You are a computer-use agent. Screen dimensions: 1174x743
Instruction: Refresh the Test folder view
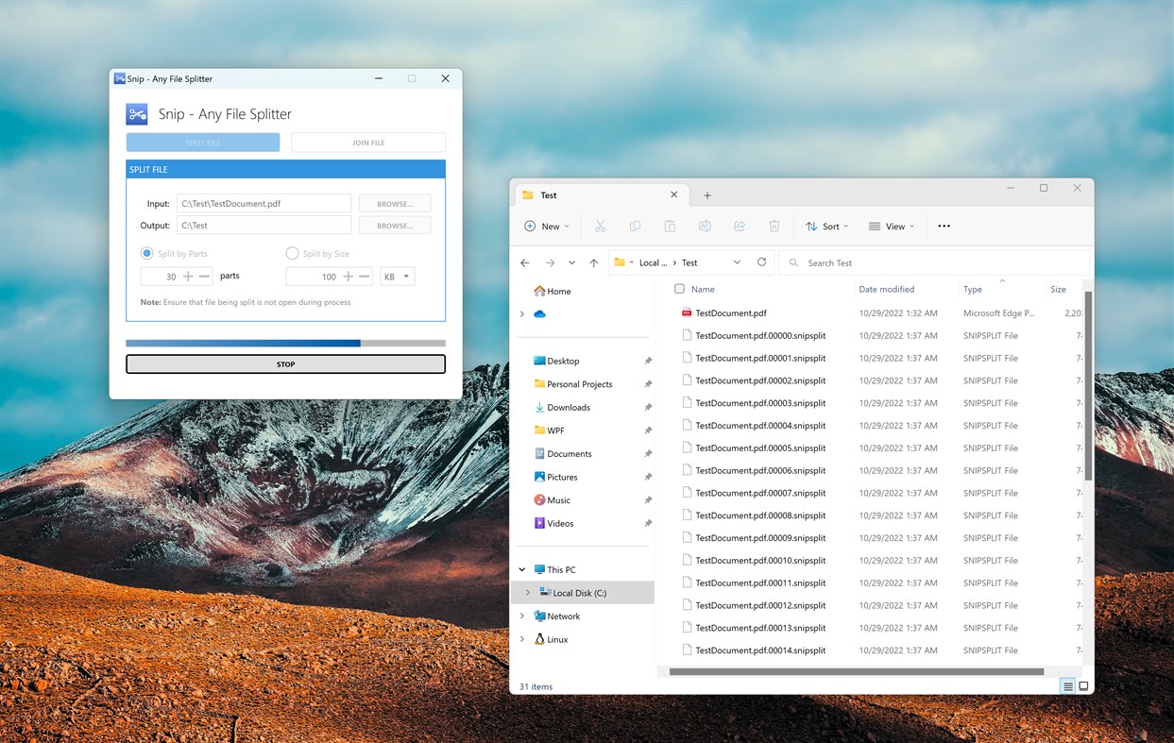pos(762,262)
